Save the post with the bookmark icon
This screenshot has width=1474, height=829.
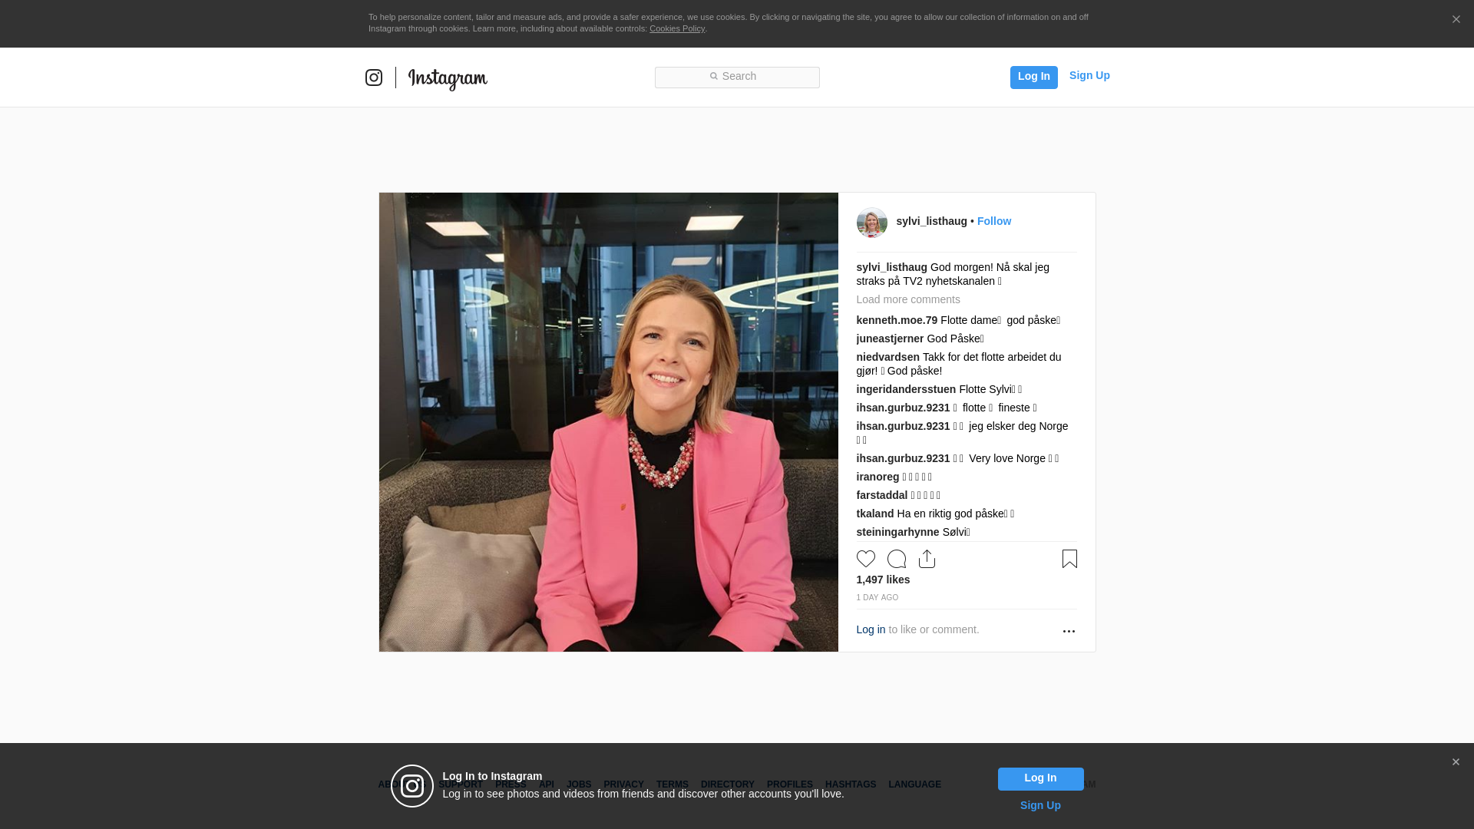coord(1069,559)
